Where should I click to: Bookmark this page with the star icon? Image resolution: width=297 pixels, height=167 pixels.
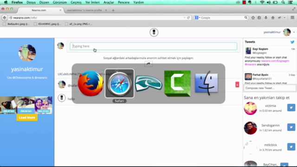[253, 18]
